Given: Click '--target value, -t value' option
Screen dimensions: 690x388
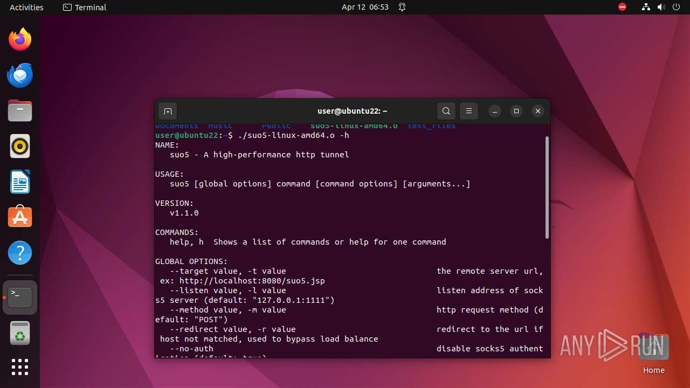Looking at the screenshot, I should coord(228,271).
